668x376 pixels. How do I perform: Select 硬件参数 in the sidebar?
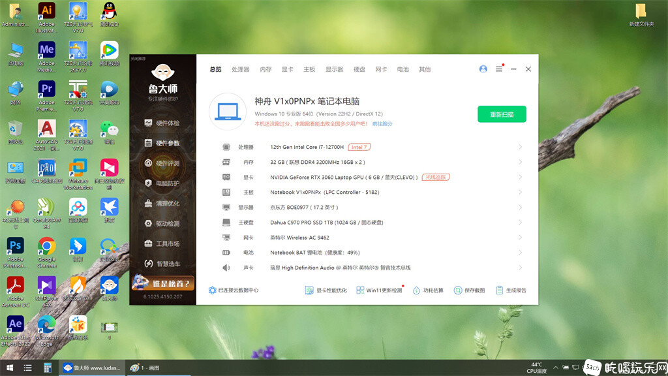point(162,143)
